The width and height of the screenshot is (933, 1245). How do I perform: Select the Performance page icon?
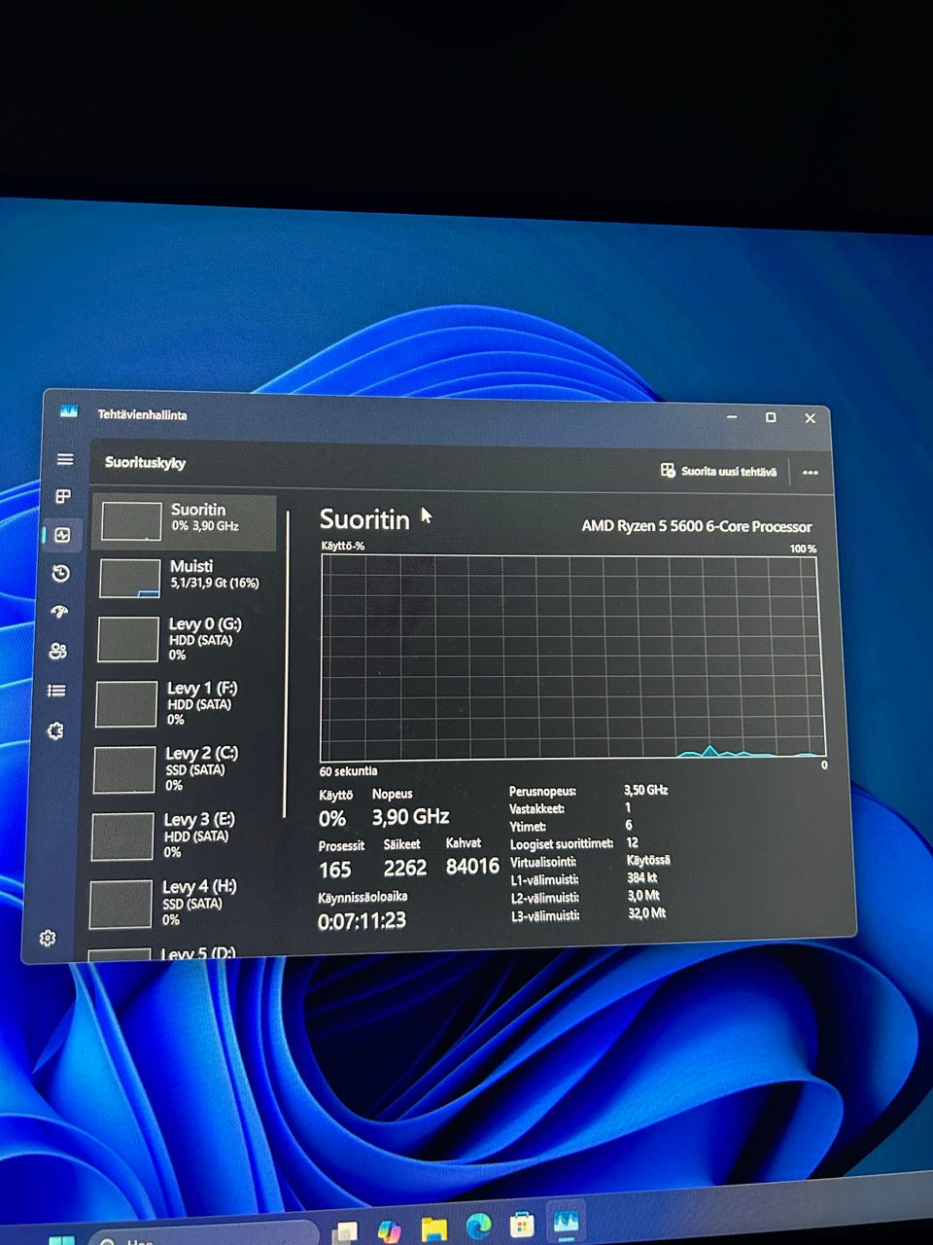[x=62, y=535]
